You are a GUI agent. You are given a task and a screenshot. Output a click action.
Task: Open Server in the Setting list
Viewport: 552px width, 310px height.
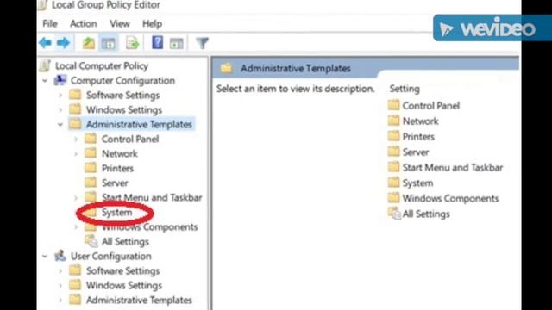[416, 152]
